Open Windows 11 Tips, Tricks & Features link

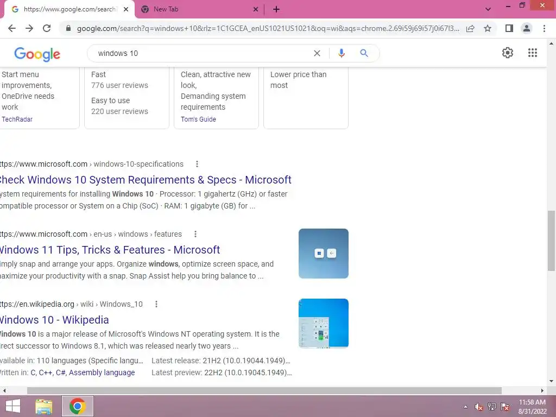click(110, 250)
